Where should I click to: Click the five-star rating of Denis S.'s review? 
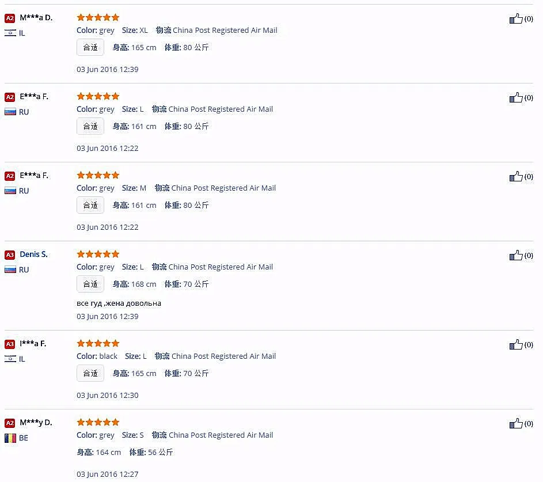(x=98, y=254)
